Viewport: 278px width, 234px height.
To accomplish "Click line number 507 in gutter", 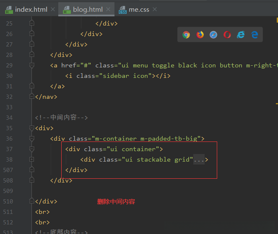I will [x=8, y=170].
